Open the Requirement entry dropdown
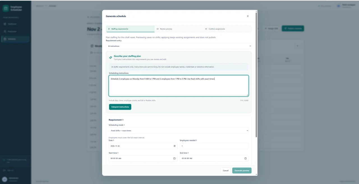The width and height of the screenshot is (359, 184). 179,46
